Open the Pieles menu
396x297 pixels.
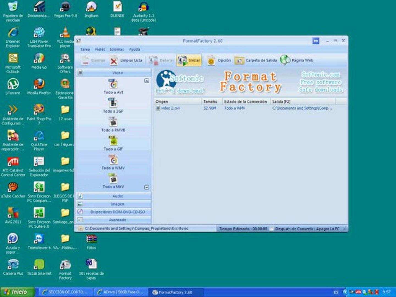pos(100,50)
